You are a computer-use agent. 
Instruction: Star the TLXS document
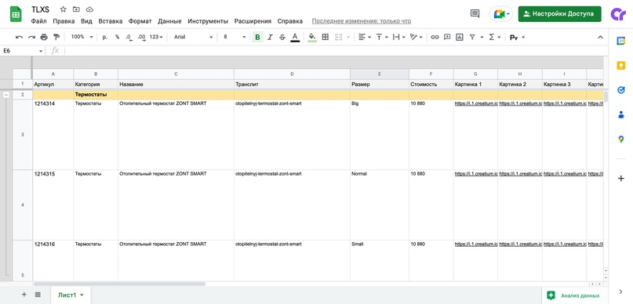(x=63, y=9)
